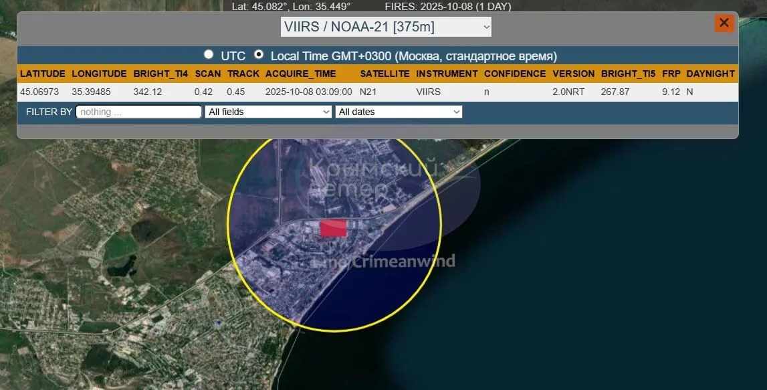Expand the All dates filter dropdown

pos(399,112)
